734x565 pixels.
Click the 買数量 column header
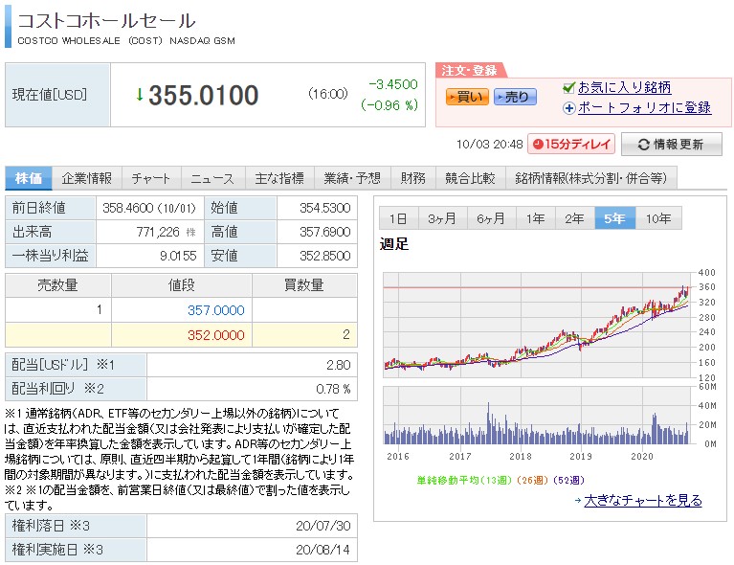click(304, 284)
